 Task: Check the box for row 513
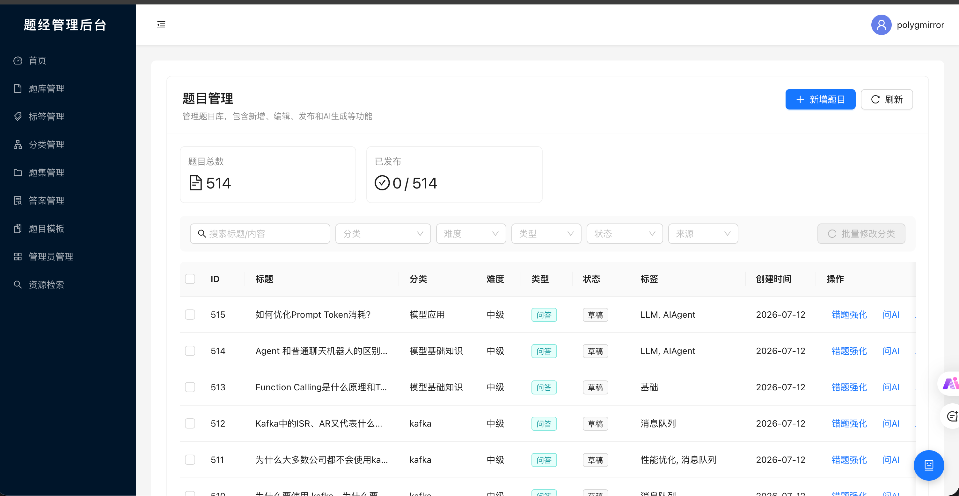pyautogui.click(x=190, y=387)
